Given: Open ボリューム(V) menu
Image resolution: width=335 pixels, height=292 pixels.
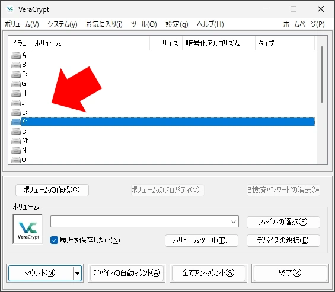Looking at the screenshot, I should [22, 24].
